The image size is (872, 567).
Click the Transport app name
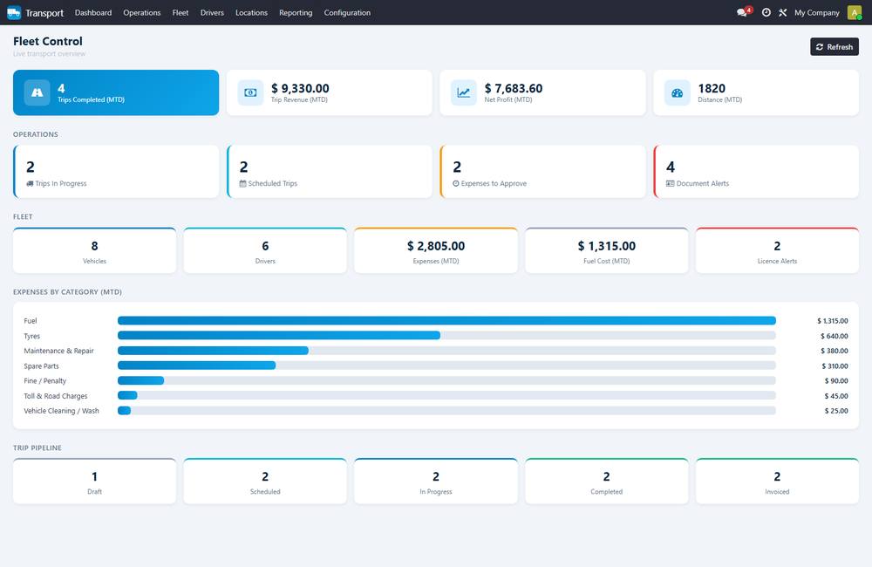click(44, 13)
